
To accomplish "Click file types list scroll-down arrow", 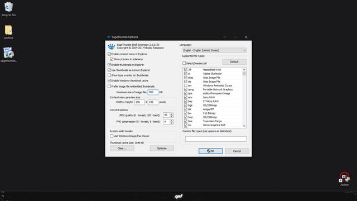I will (x=244, y=126).
